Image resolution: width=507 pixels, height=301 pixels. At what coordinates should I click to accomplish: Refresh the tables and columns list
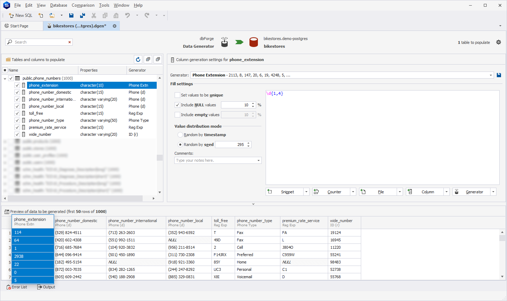point(138,60)
